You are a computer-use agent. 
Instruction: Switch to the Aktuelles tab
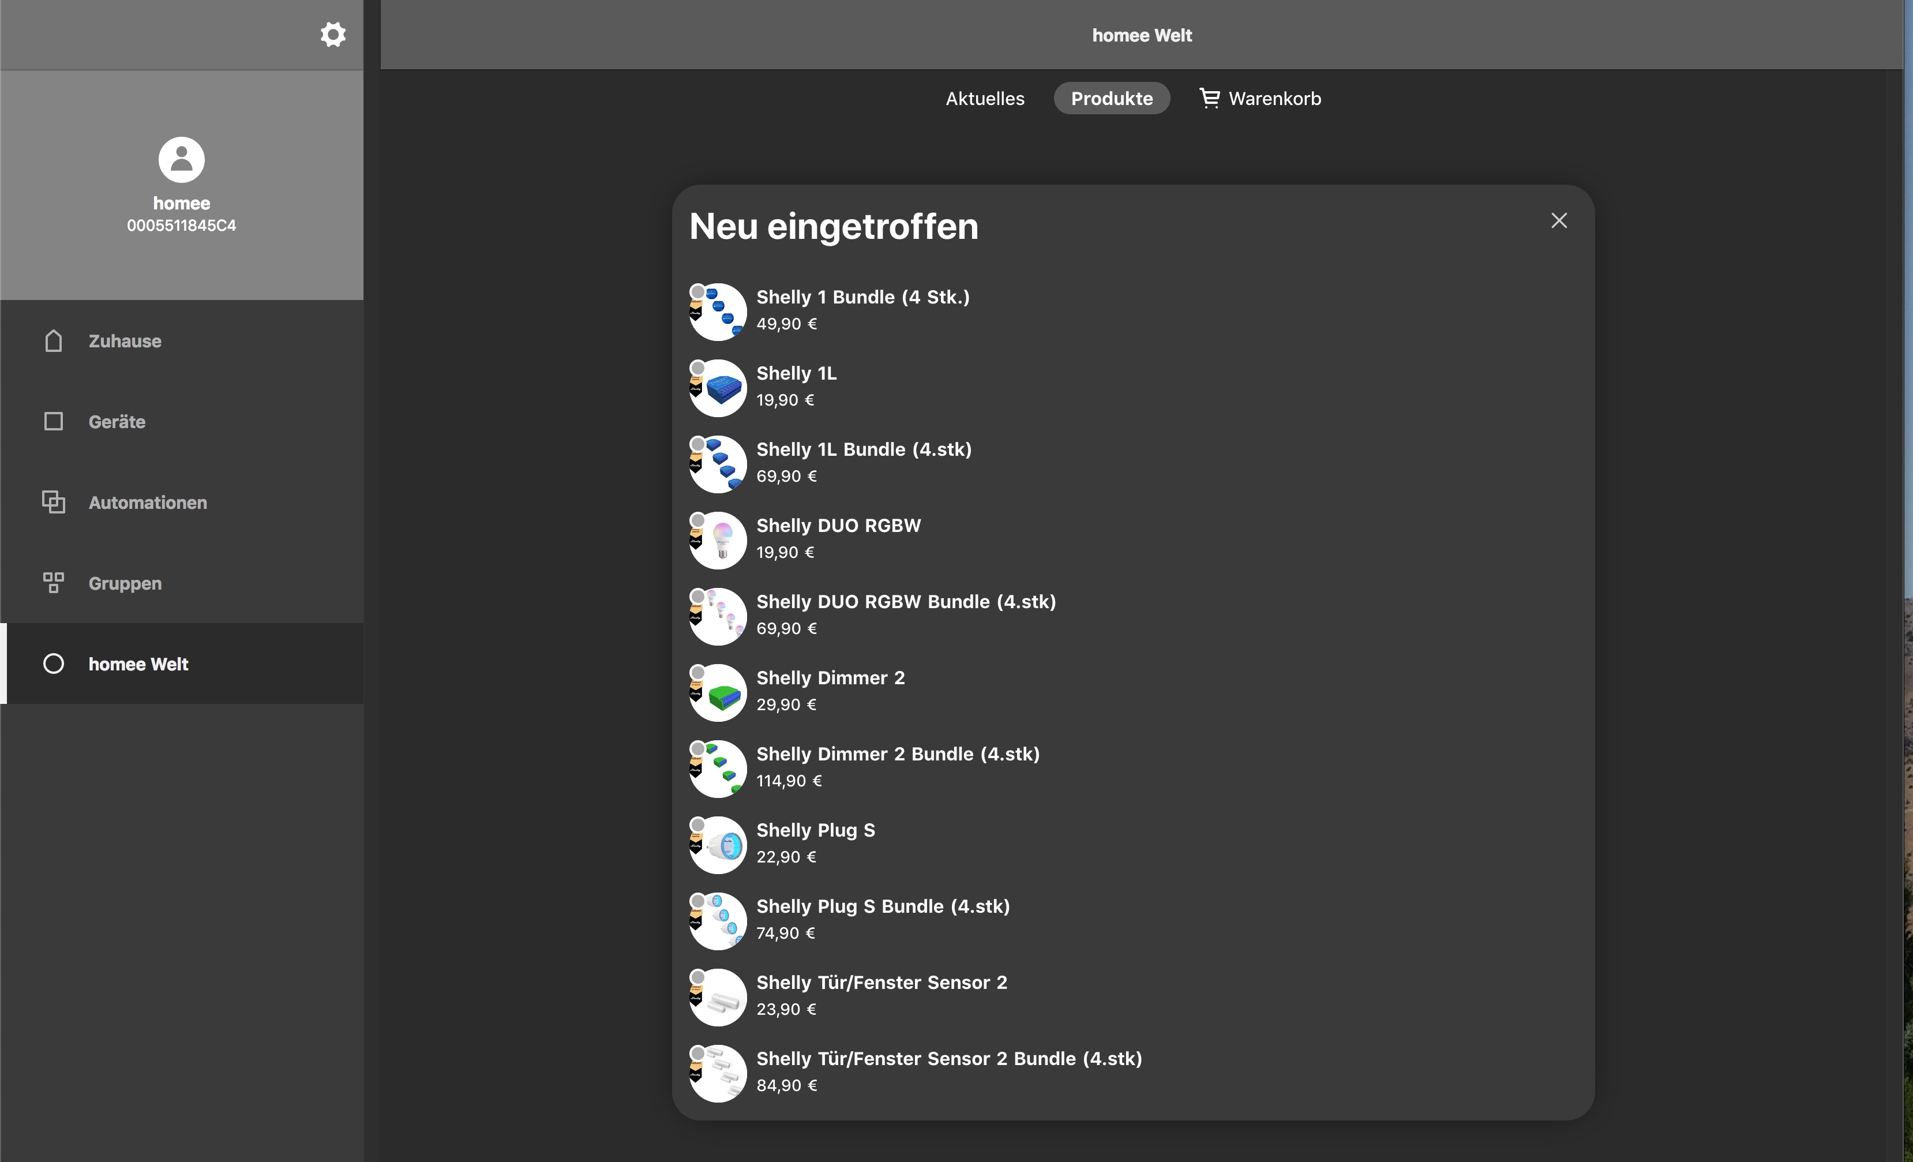pos(984,99)
